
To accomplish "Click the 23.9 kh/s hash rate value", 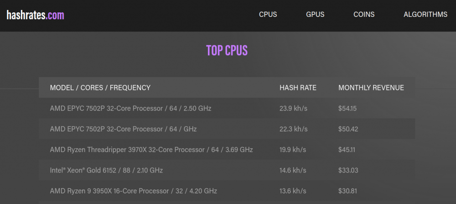I will click(x=293, y=109).
